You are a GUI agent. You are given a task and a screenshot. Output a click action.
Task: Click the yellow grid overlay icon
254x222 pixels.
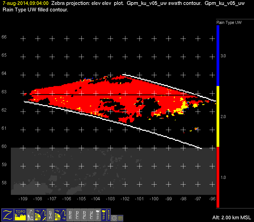120,218
